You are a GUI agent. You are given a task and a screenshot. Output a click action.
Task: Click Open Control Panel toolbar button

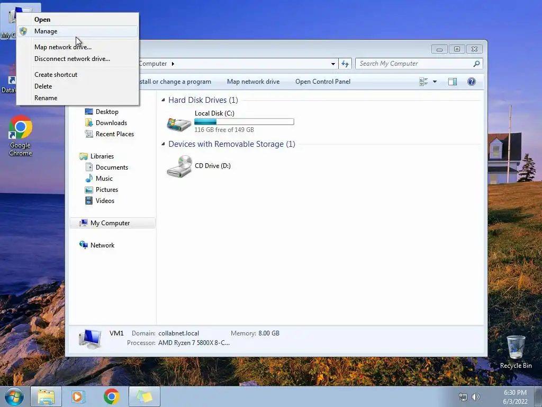pos(323,82)
